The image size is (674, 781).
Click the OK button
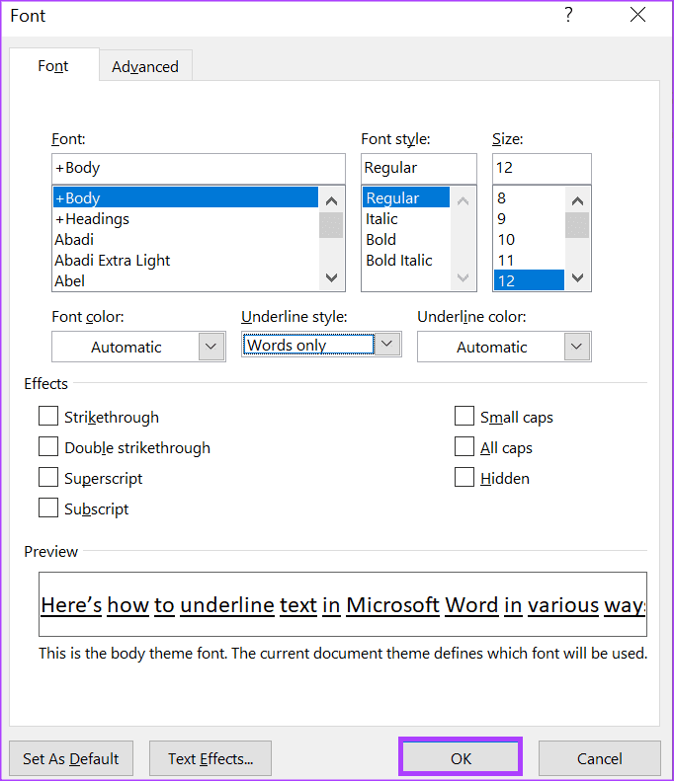(461, 758)
